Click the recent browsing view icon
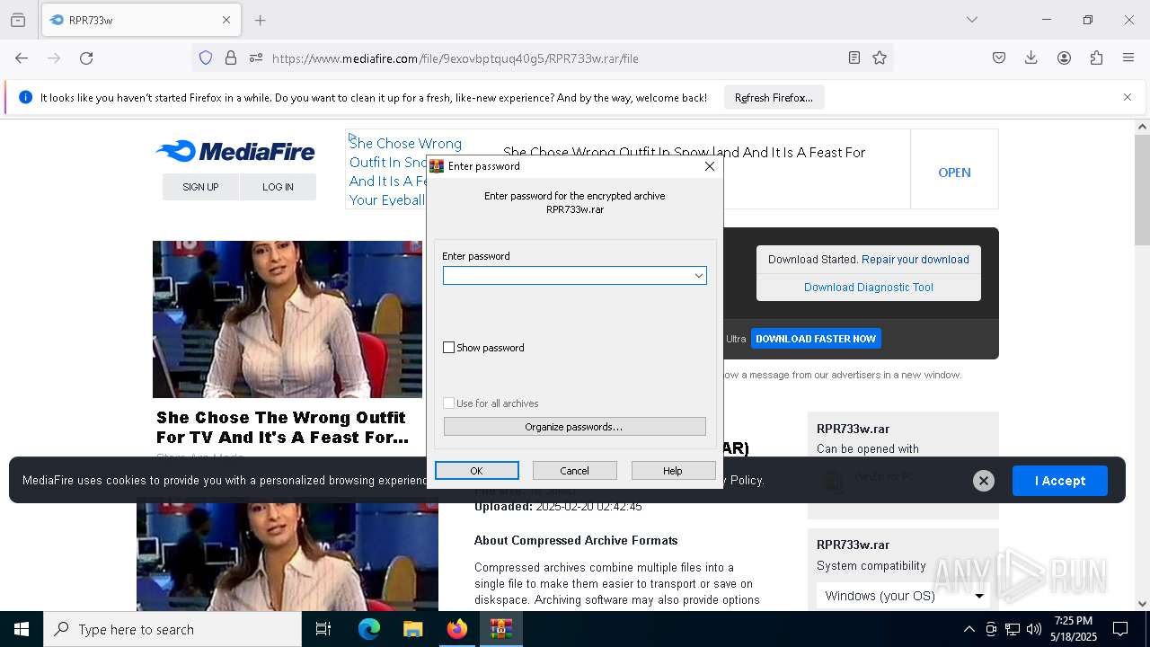Viewport: 1150px width, 647px height. [x=18, y=20]
